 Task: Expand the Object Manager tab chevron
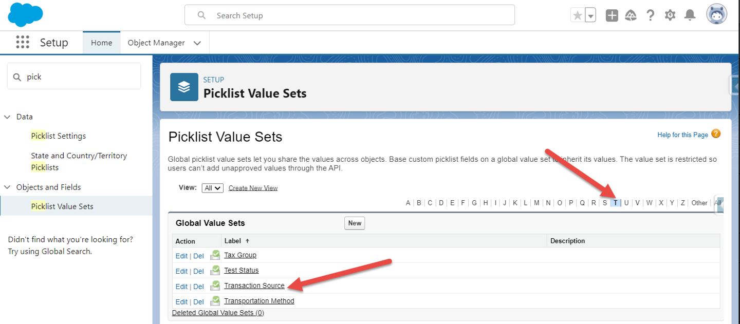tap(197, 43)
